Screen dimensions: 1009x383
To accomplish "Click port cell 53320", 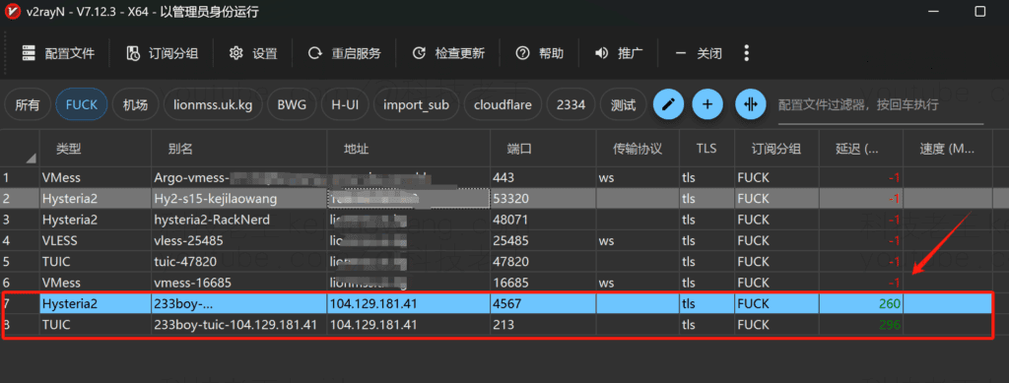I will 543,199.
